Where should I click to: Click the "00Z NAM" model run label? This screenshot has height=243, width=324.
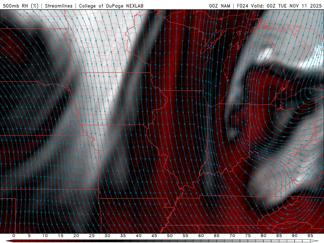pyautogui.click(x=220, y=6)
